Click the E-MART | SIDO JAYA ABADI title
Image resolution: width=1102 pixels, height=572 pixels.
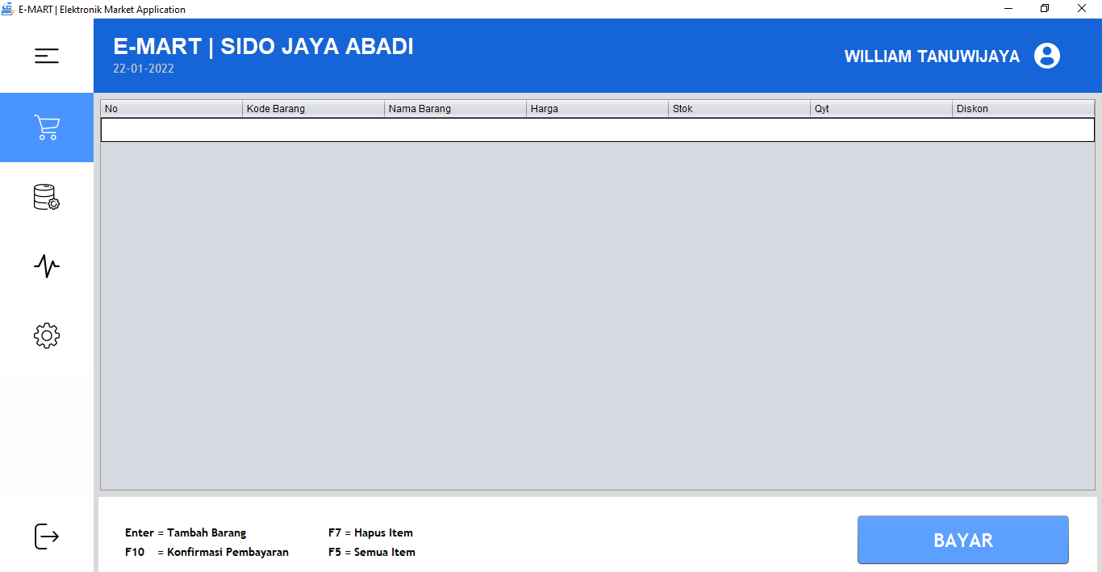(x=263, y=47)
